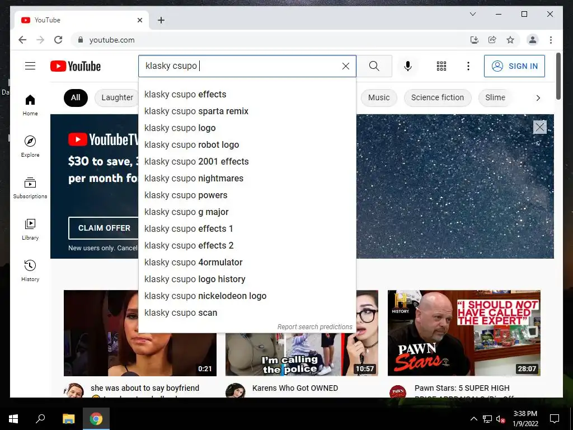
Task: Choose suggestion 'klasky csupo powers'
Action: coord(247,195)
